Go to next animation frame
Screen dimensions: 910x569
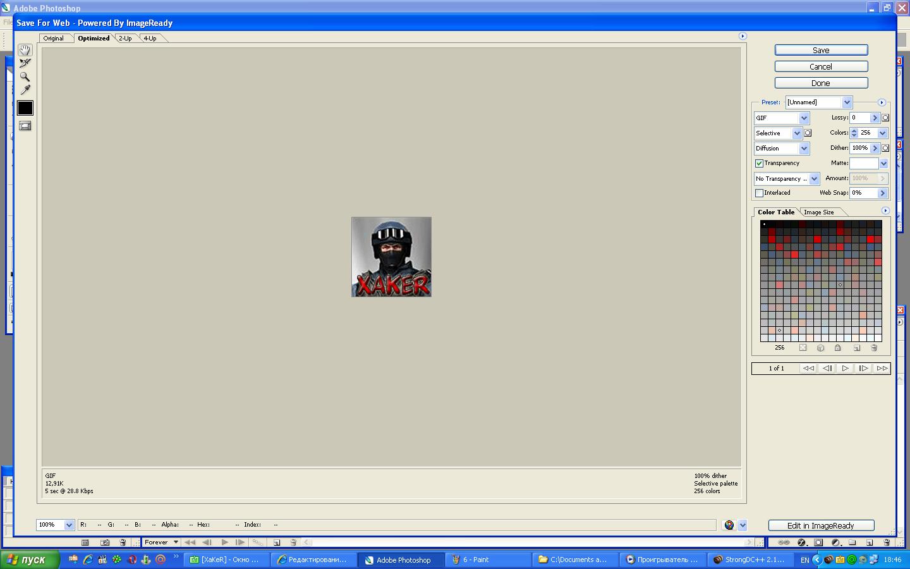point(863,368)
